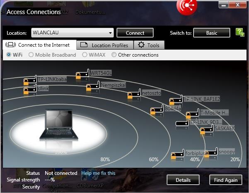This screenshot has height=193, width=249.
Task: Click the Nempiszka network label
Action: pyautogui.click(x=113, y=85)
